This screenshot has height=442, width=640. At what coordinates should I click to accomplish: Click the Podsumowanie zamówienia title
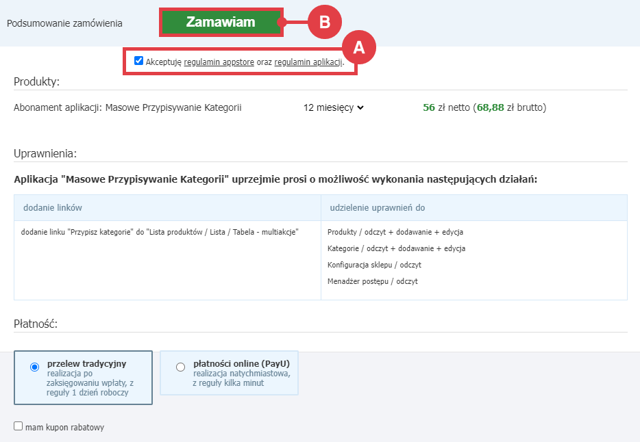pyautogui.click(x=64, y=23)
